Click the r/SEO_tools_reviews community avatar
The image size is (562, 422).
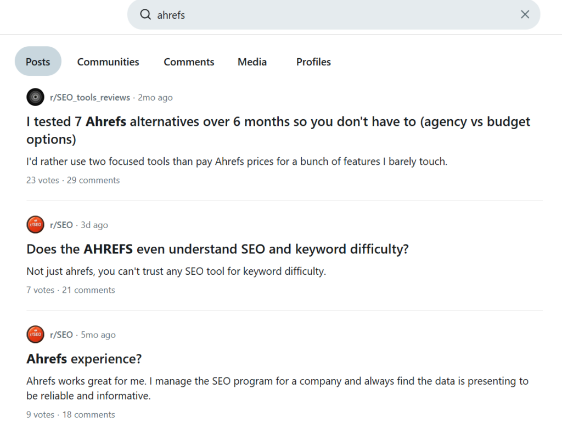click(35, 97)
